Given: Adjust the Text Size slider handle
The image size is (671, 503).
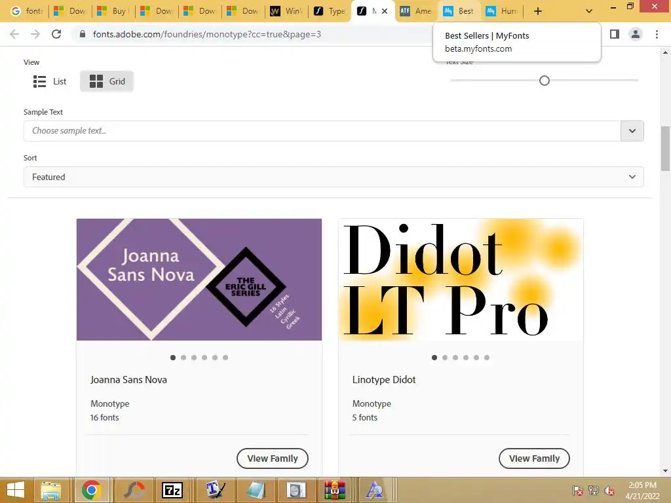Looking at the screenshot, I should coord(545,81).
